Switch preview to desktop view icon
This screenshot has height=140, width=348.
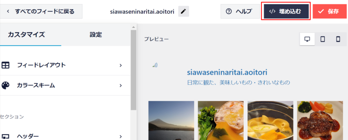(307, 39)
